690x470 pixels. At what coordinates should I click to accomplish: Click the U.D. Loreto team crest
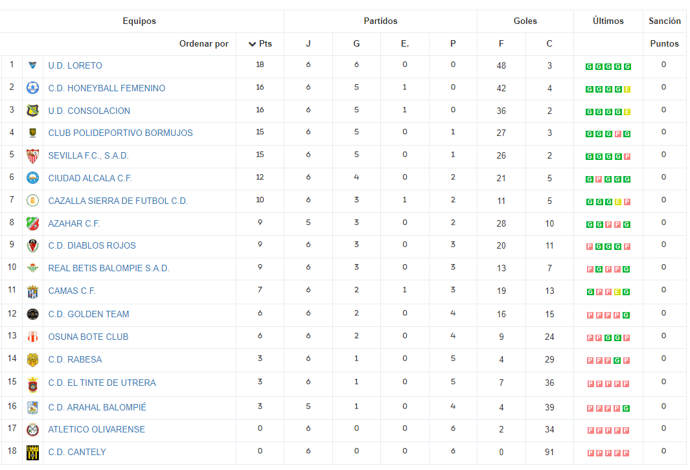32,65
